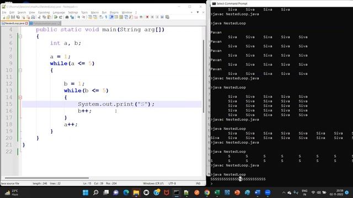Toggle the highlighted indent guide button
353x198 pixels.
111,17
